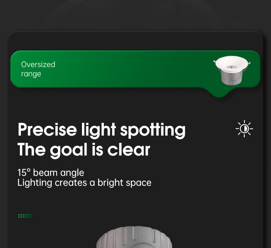Click the green dotted grid indicator
The image size is (271, 248).
pos(25,216)
